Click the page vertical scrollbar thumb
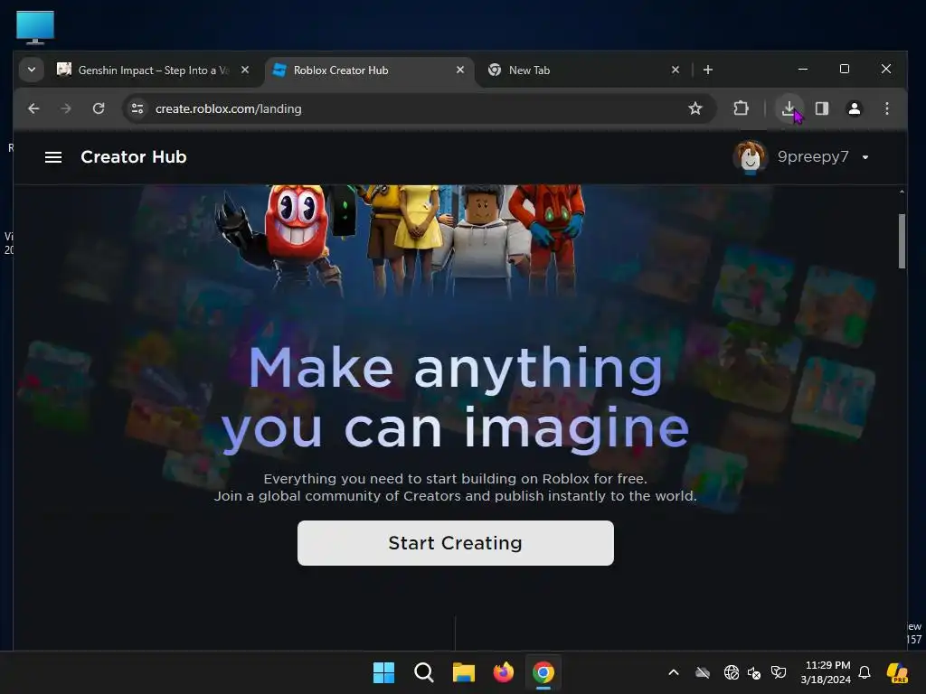Screen dimensions: 926x694 point(902,240)
